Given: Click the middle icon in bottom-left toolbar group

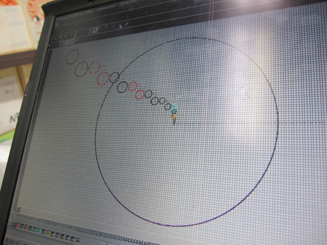Looking at the screenshot, I should point(67,42).
